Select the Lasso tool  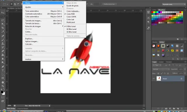pos(3,20)
